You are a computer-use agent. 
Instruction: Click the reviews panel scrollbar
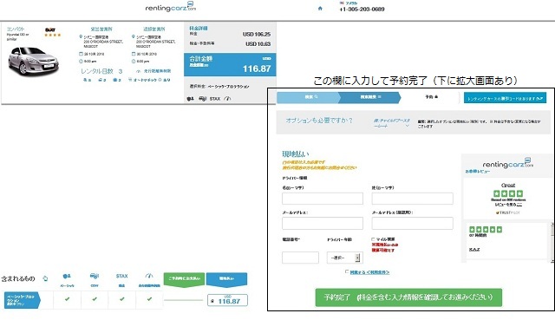coord(552,243)
